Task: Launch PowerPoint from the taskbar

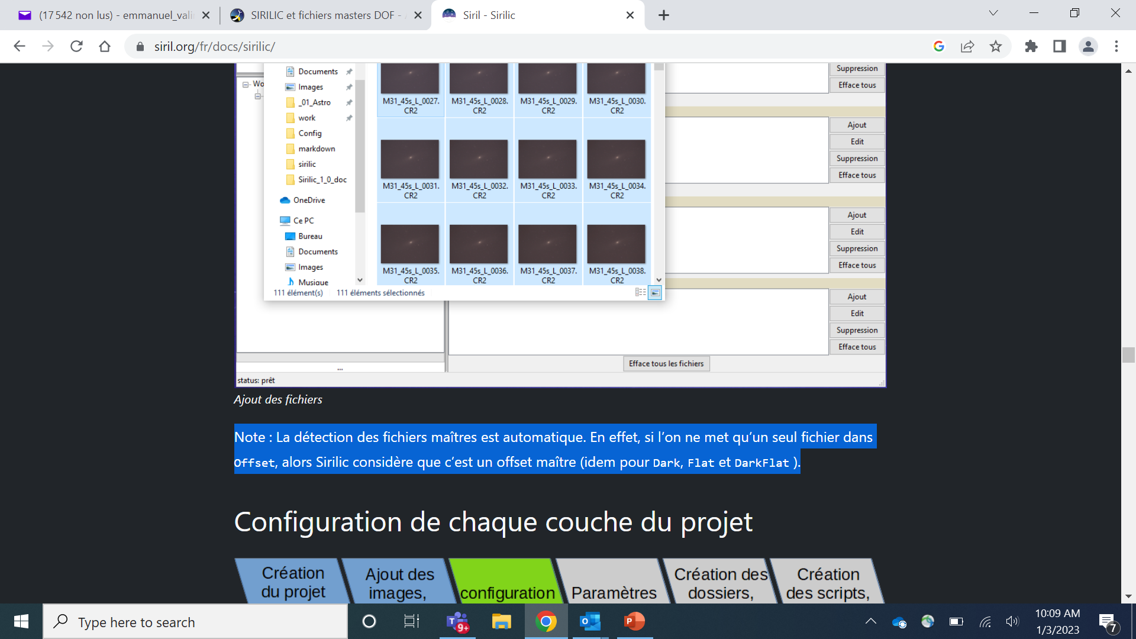Action: [x=634, y=621]
